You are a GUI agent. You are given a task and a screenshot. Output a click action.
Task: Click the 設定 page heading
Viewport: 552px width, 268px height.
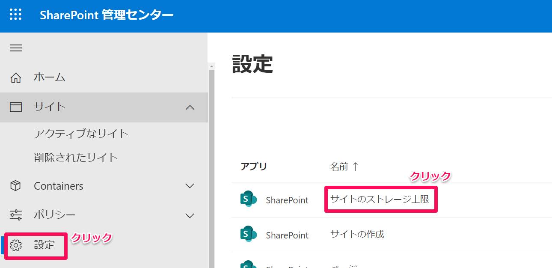(x=252, y=64)
